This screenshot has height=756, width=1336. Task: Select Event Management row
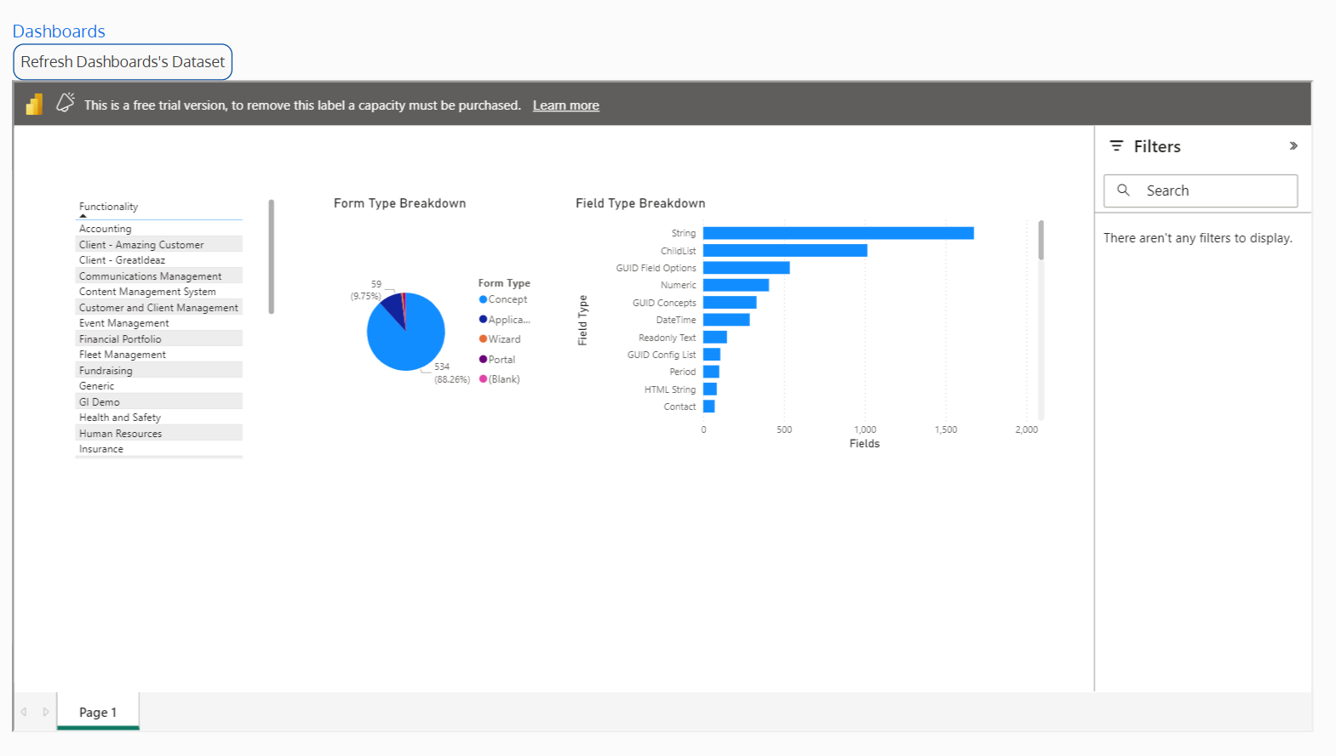tap(159, 323)
